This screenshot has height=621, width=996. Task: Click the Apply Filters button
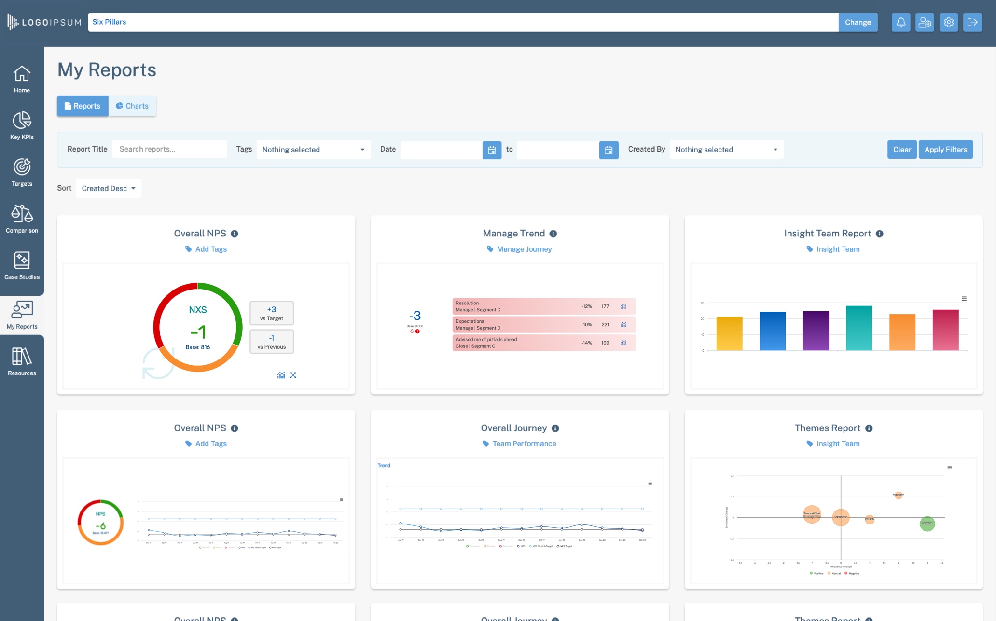[945, 149]
